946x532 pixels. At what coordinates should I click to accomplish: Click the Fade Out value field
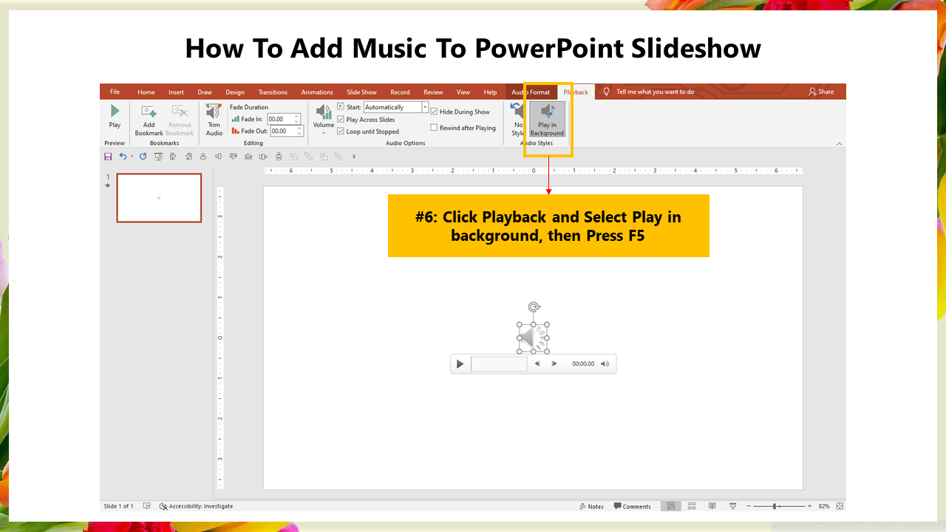click(283, 131)
